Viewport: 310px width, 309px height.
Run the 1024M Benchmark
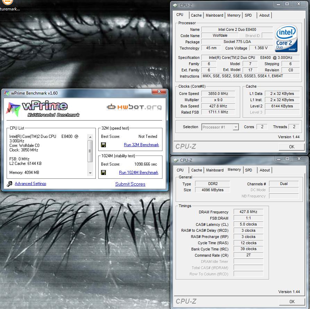[139, 173]
